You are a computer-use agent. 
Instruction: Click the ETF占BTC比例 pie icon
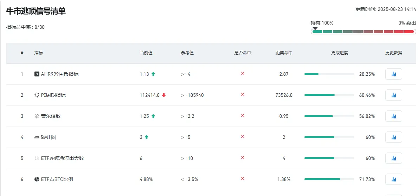[37, 179]
